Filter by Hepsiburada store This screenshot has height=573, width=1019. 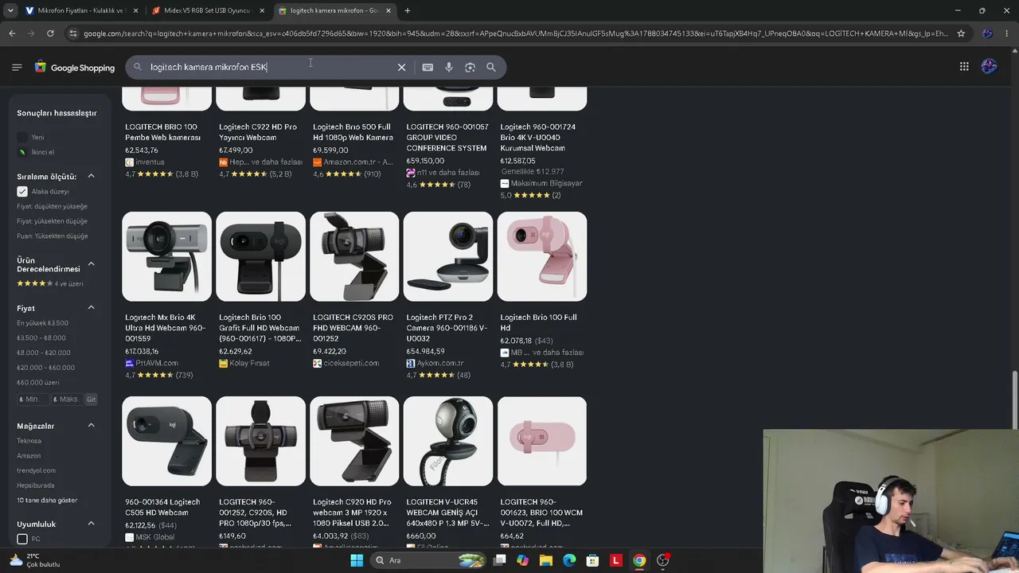pyautogui.click(x=36, y=485)
